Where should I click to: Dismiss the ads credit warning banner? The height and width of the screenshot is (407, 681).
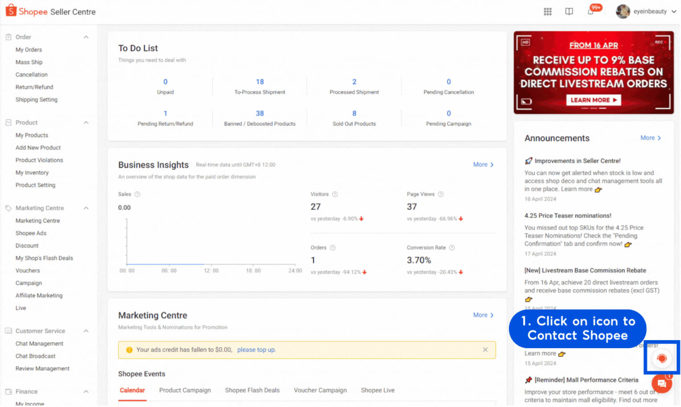pos(485,350)
